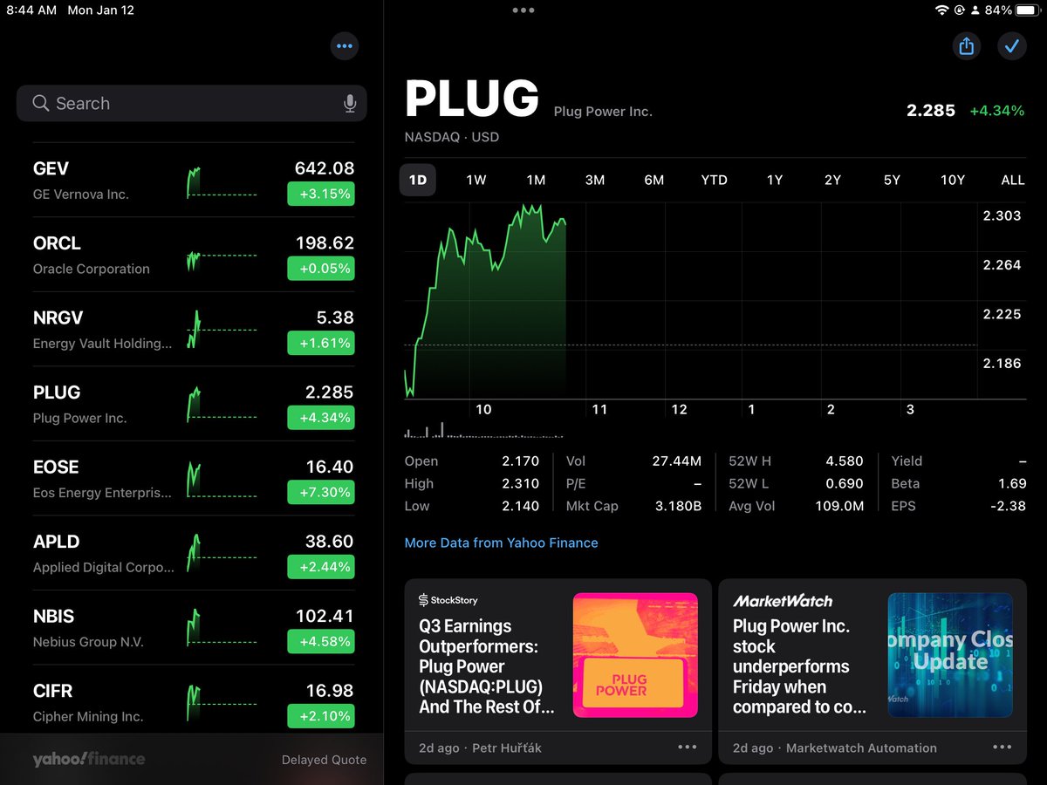The image size is (1047, 785).
Task: Show the 6M chart range
Action: (654, 180)
